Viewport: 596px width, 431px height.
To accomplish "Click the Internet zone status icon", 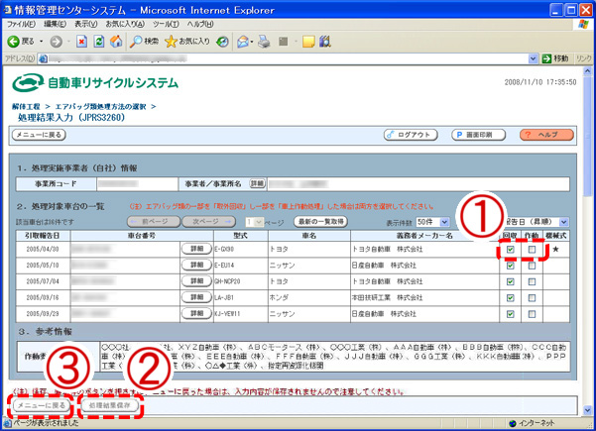I will pos(513,423).
